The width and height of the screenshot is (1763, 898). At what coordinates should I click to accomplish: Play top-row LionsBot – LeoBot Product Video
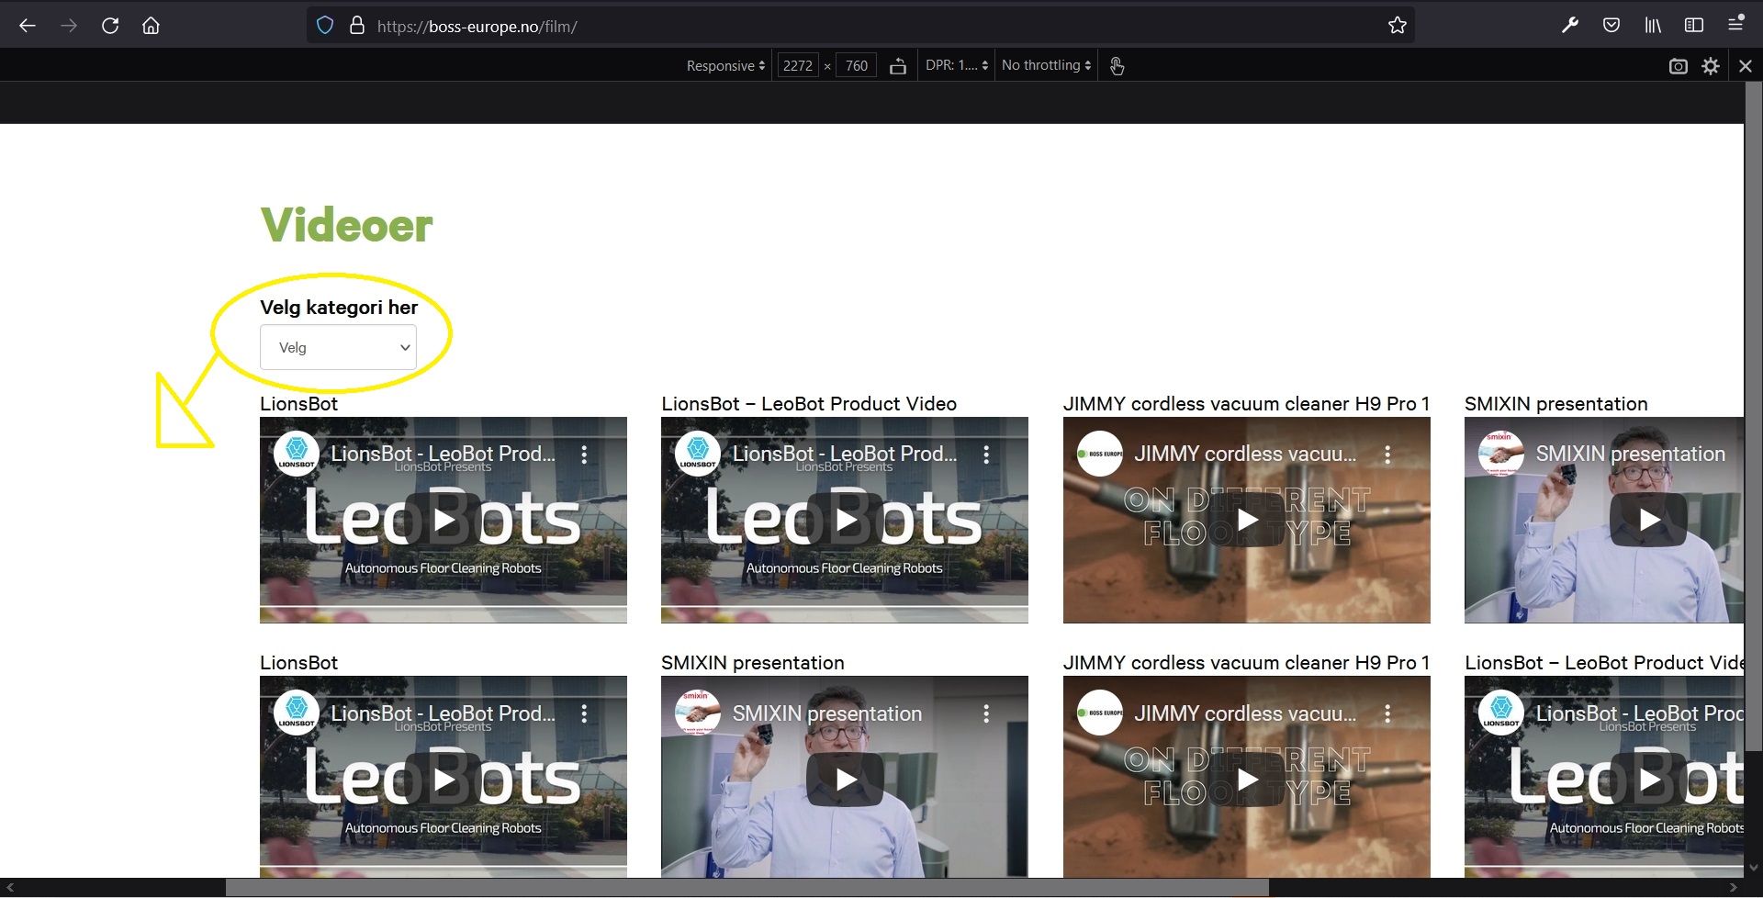pyautogui.click(x=845, y=520)
